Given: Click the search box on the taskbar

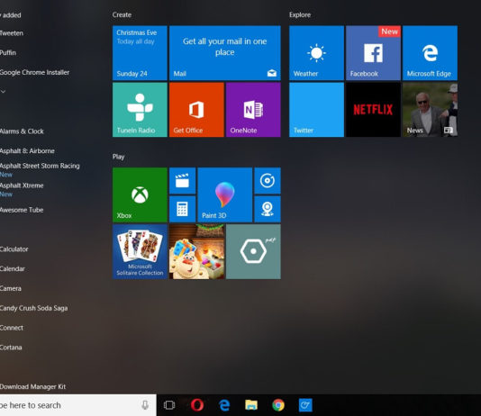Looking at the screenshot, I should (x=78, y=405).
